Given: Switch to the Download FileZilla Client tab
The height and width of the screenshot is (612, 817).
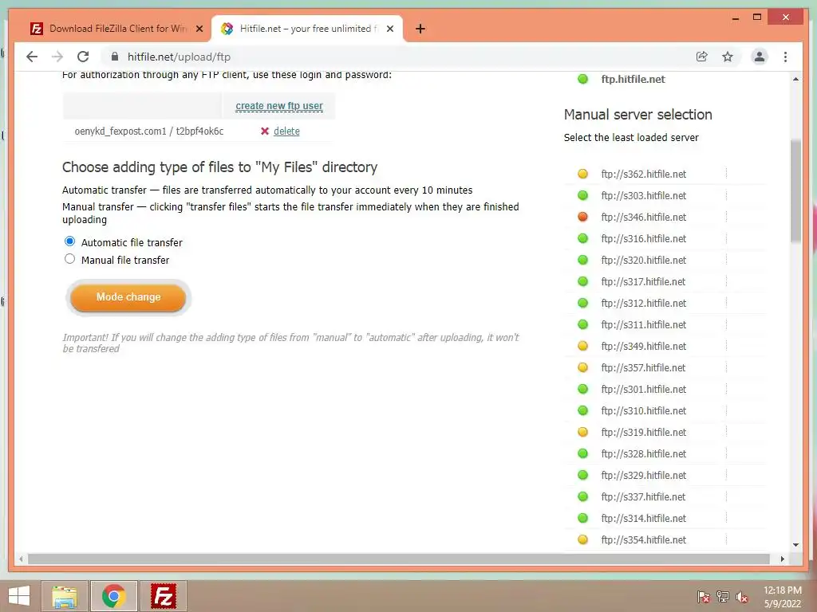Looking at the screenshot, I should [116, 29].
